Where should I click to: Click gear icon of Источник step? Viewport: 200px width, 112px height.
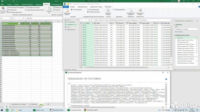click(196, 38)
